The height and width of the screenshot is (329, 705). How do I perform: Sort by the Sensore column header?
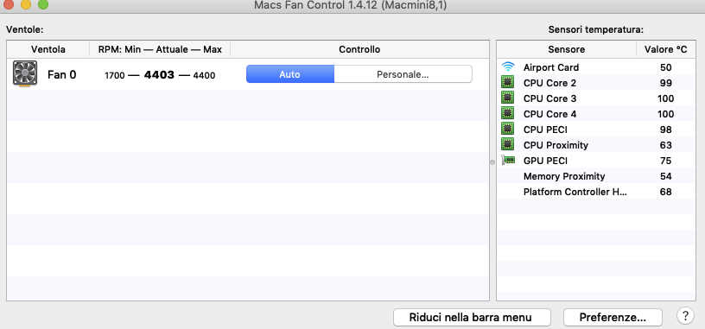(567, 49)
